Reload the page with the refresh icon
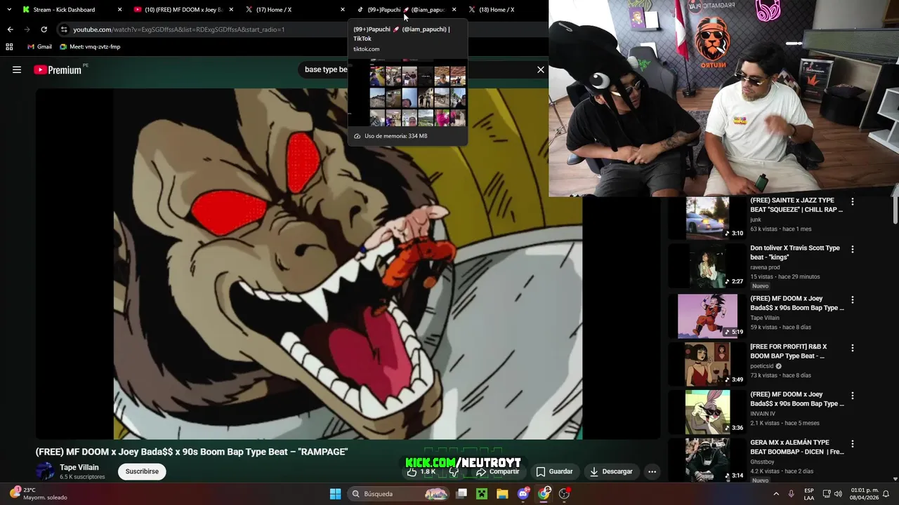The height and width of the screenshot is (505, 899). 44,29
